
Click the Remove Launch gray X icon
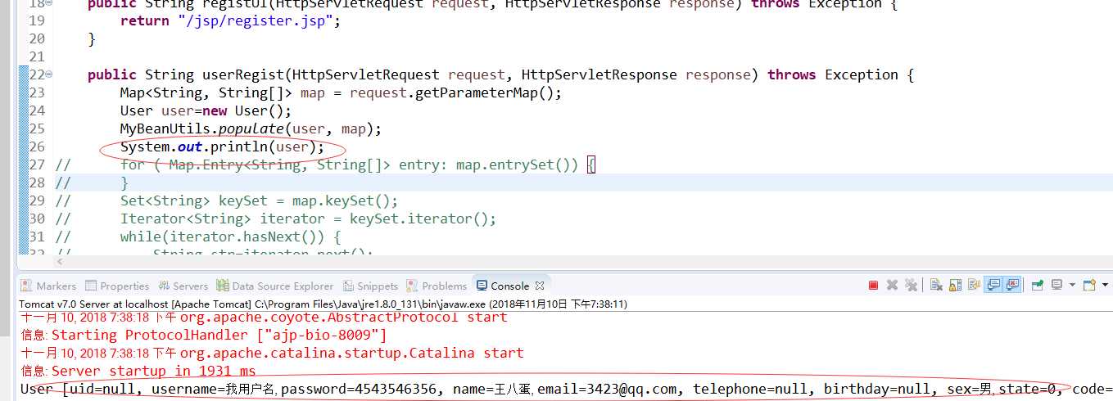pos(892,285)
